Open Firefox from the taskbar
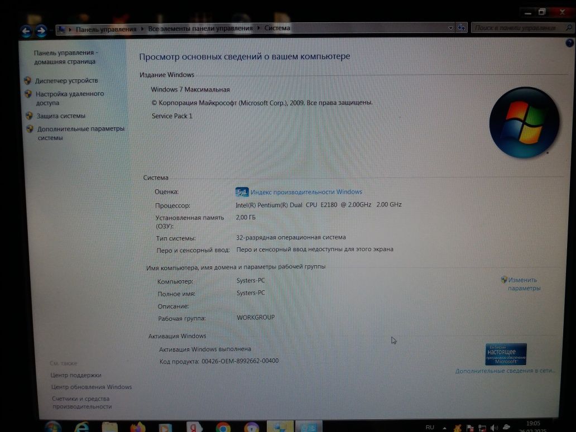Viewport: 576px width, 432px height. [x=137, y=427]
